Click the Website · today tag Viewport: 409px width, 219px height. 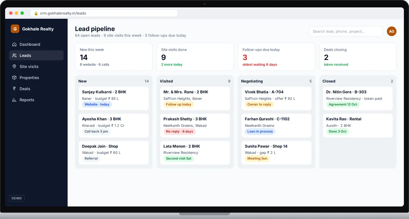point(97,104)
